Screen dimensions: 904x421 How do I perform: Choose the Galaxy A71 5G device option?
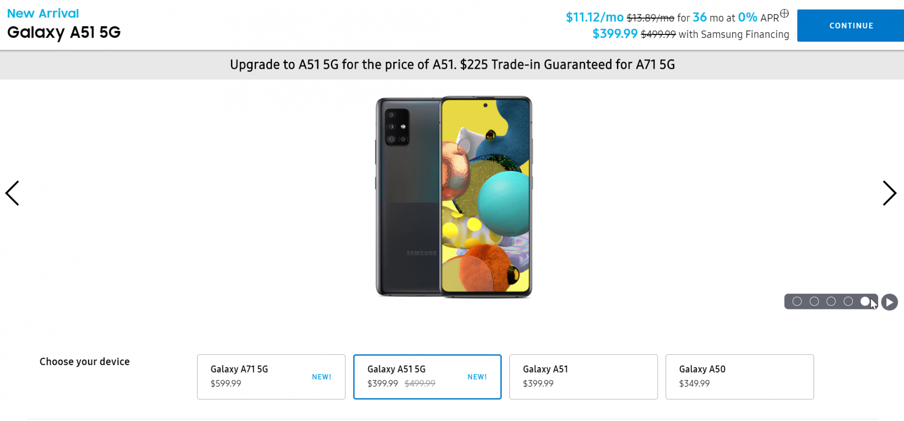click(271, 377)
